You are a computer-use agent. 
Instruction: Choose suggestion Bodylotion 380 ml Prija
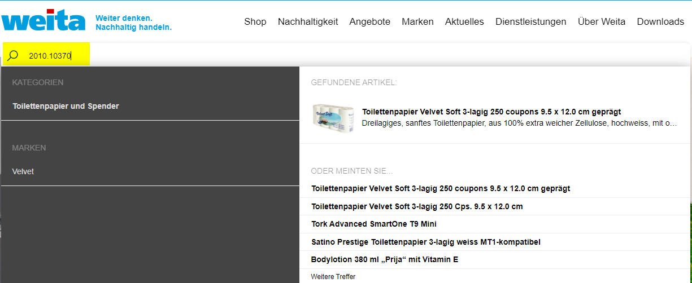point(385,259)
